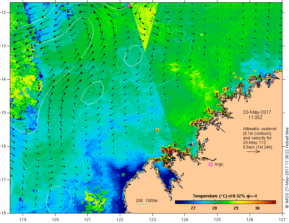Click the colorbar tick label '28'
289x223 pixels.
pos(214,208)
